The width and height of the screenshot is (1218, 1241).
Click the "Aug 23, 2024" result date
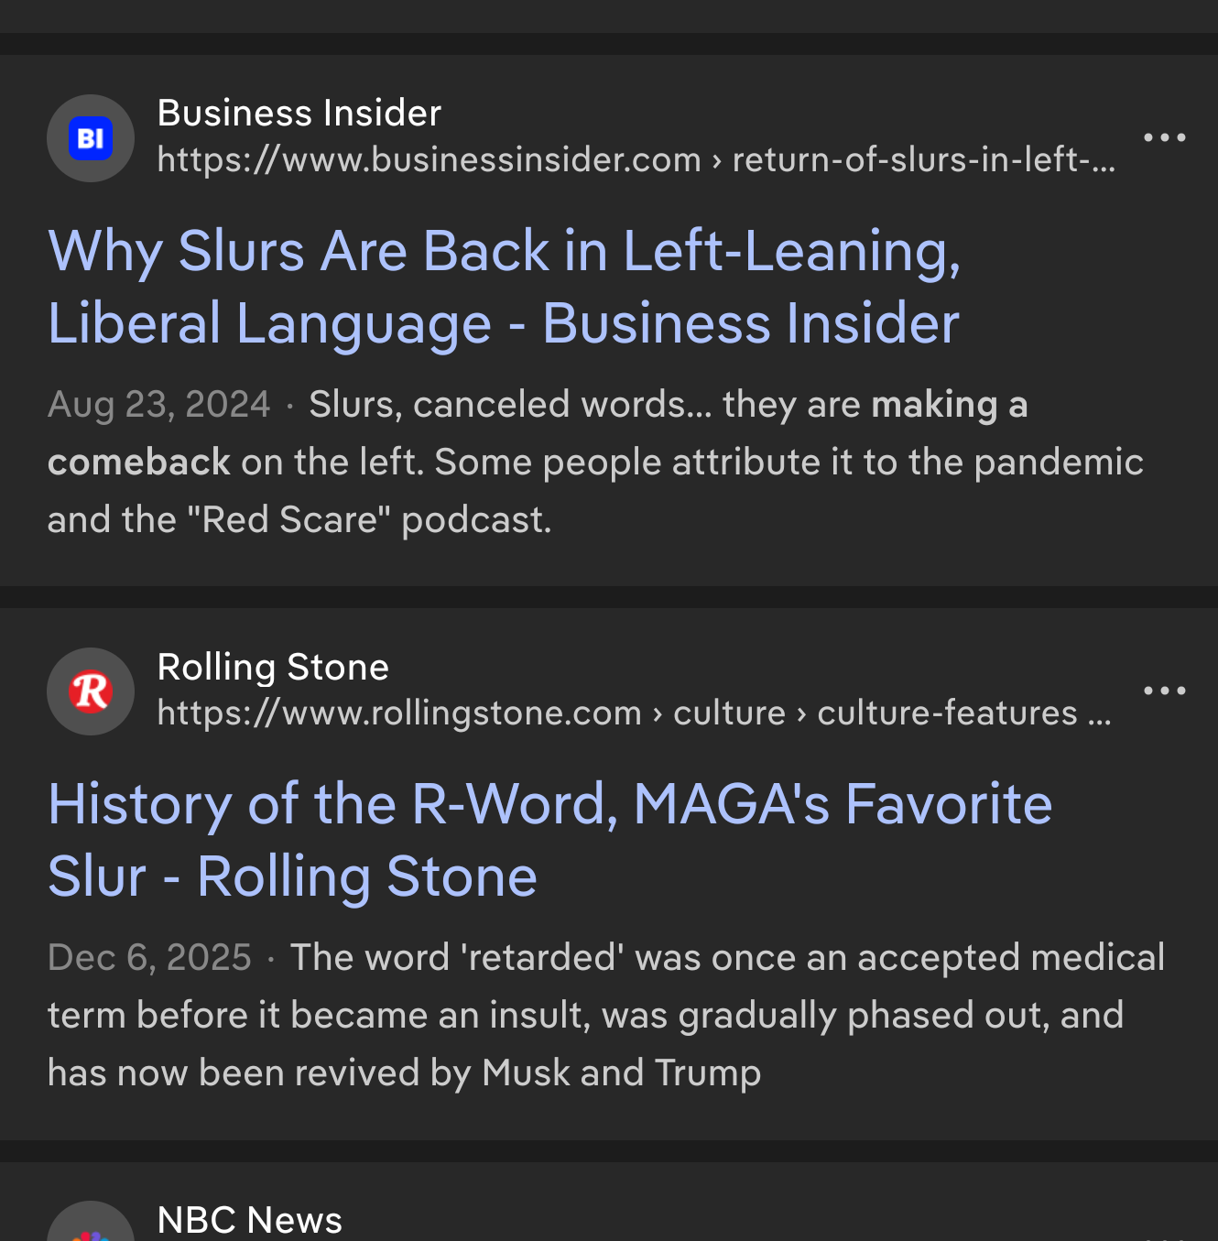[159, 405]
